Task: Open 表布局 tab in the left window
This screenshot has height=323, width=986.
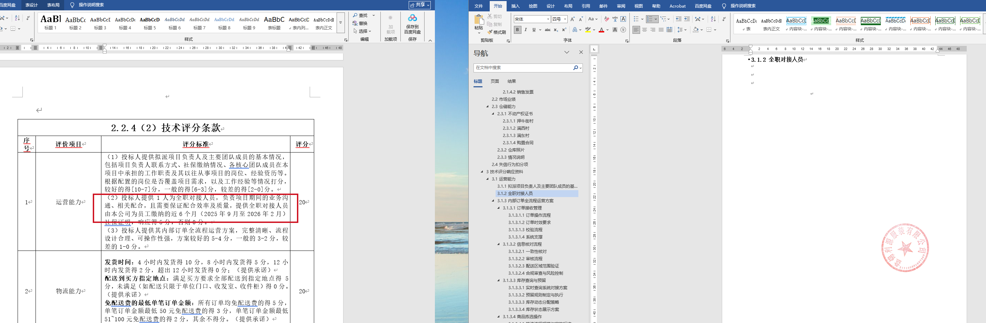Action: tap(53, 5)
